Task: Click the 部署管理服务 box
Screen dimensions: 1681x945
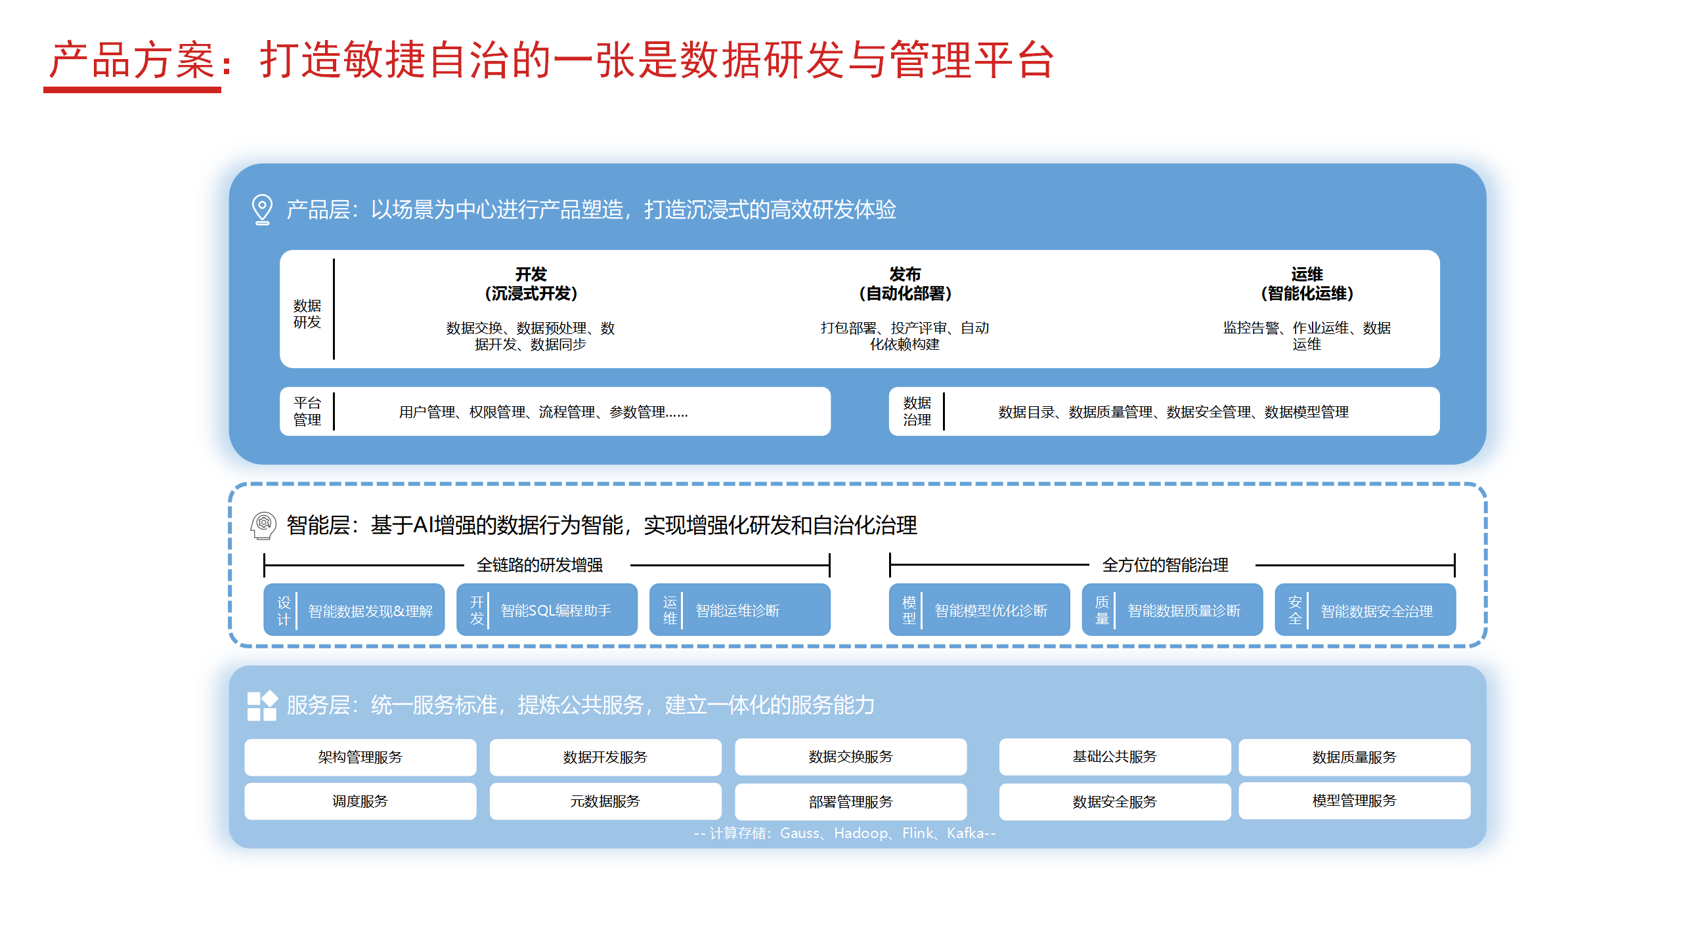Action: (x=850, y=802)
